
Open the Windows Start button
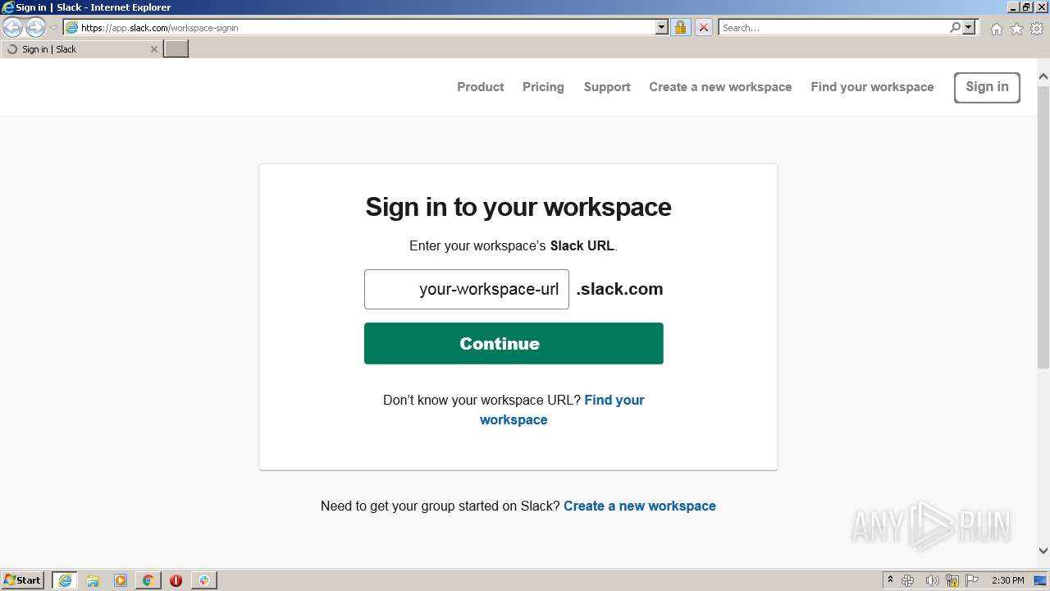point(23,580)
